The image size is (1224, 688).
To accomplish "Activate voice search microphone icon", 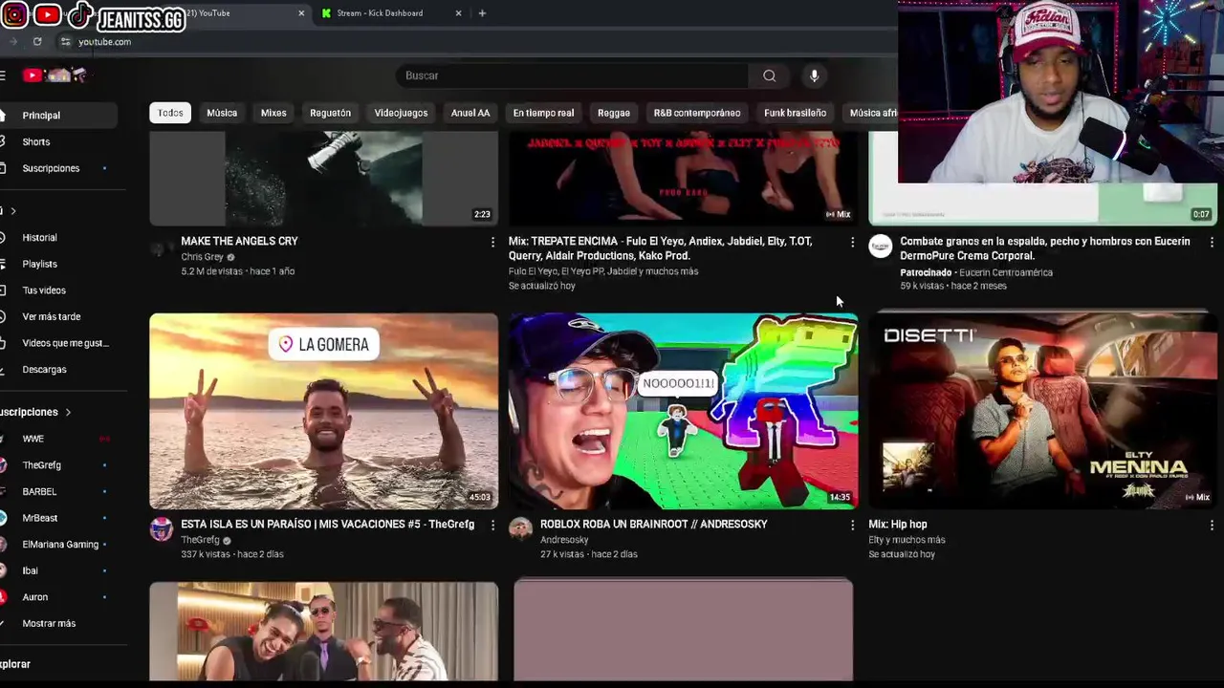I will point(814,75).
